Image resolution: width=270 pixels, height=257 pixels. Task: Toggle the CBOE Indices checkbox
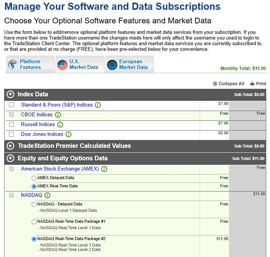[12, 114]
